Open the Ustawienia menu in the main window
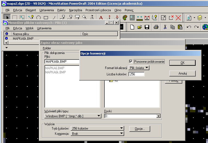 click(x=47, y=10)
